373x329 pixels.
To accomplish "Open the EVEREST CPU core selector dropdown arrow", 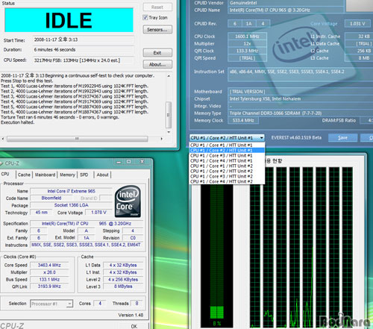I will pos(261,138).
